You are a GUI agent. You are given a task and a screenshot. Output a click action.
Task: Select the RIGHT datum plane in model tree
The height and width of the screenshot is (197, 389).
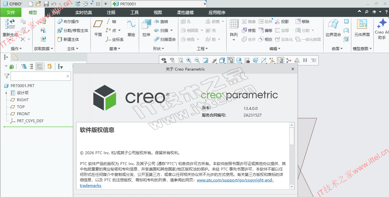(23, 100)
